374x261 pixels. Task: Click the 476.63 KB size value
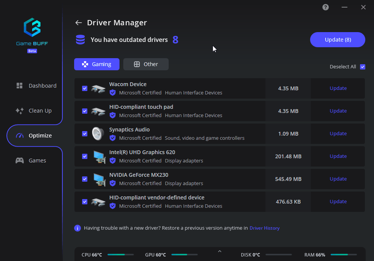288,202
